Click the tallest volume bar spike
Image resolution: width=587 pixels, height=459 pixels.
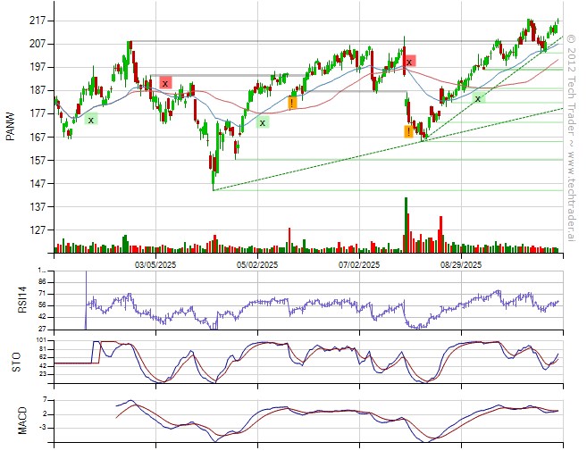pyautogui.click(x=406, y=223)
